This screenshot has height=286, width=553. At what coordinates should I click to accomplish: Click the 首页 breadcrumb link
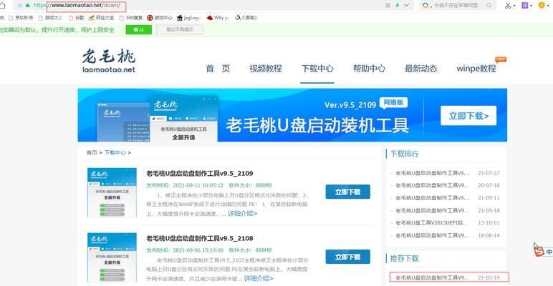(x=92, y=152)
